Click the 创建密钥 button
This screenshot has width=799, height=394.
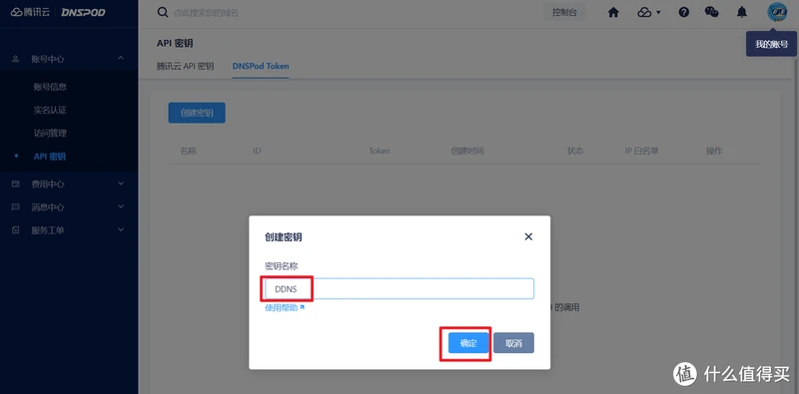click(x=197, y=113)
